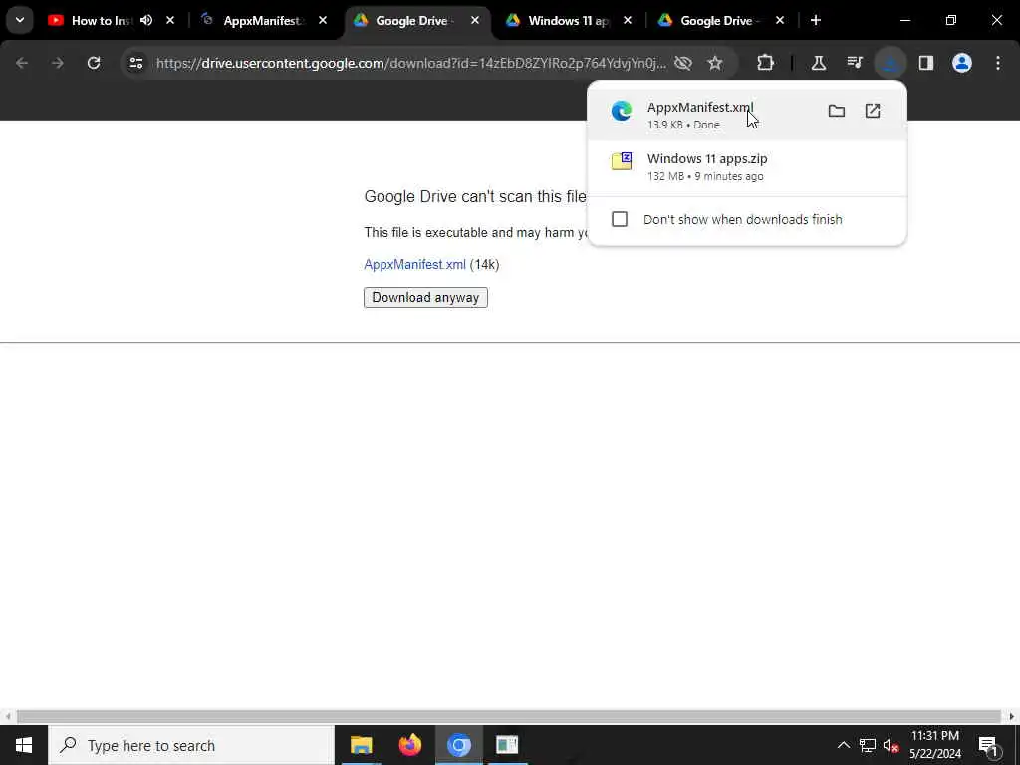Open AppxManifest.xml with the external-link icon
This screenshot has height=765, width=1020.
point(873,111)
